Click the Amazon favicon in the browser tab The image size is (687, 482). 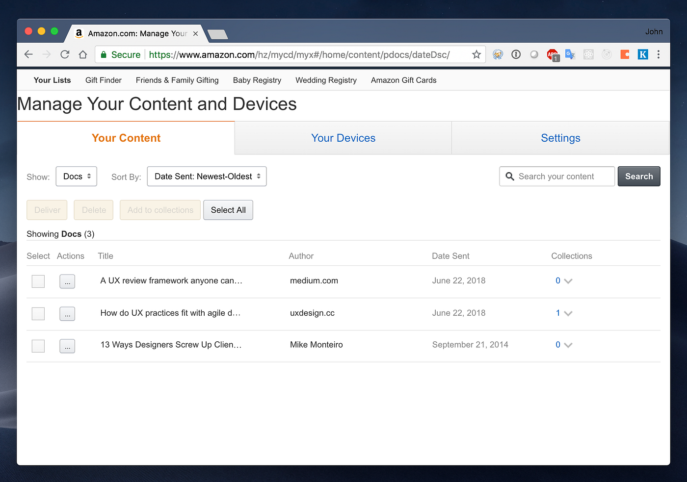click(79, 33)
